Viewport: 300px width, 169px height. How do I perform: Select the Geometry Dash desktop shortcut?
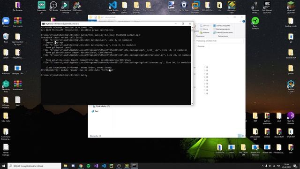coord(231,8)
